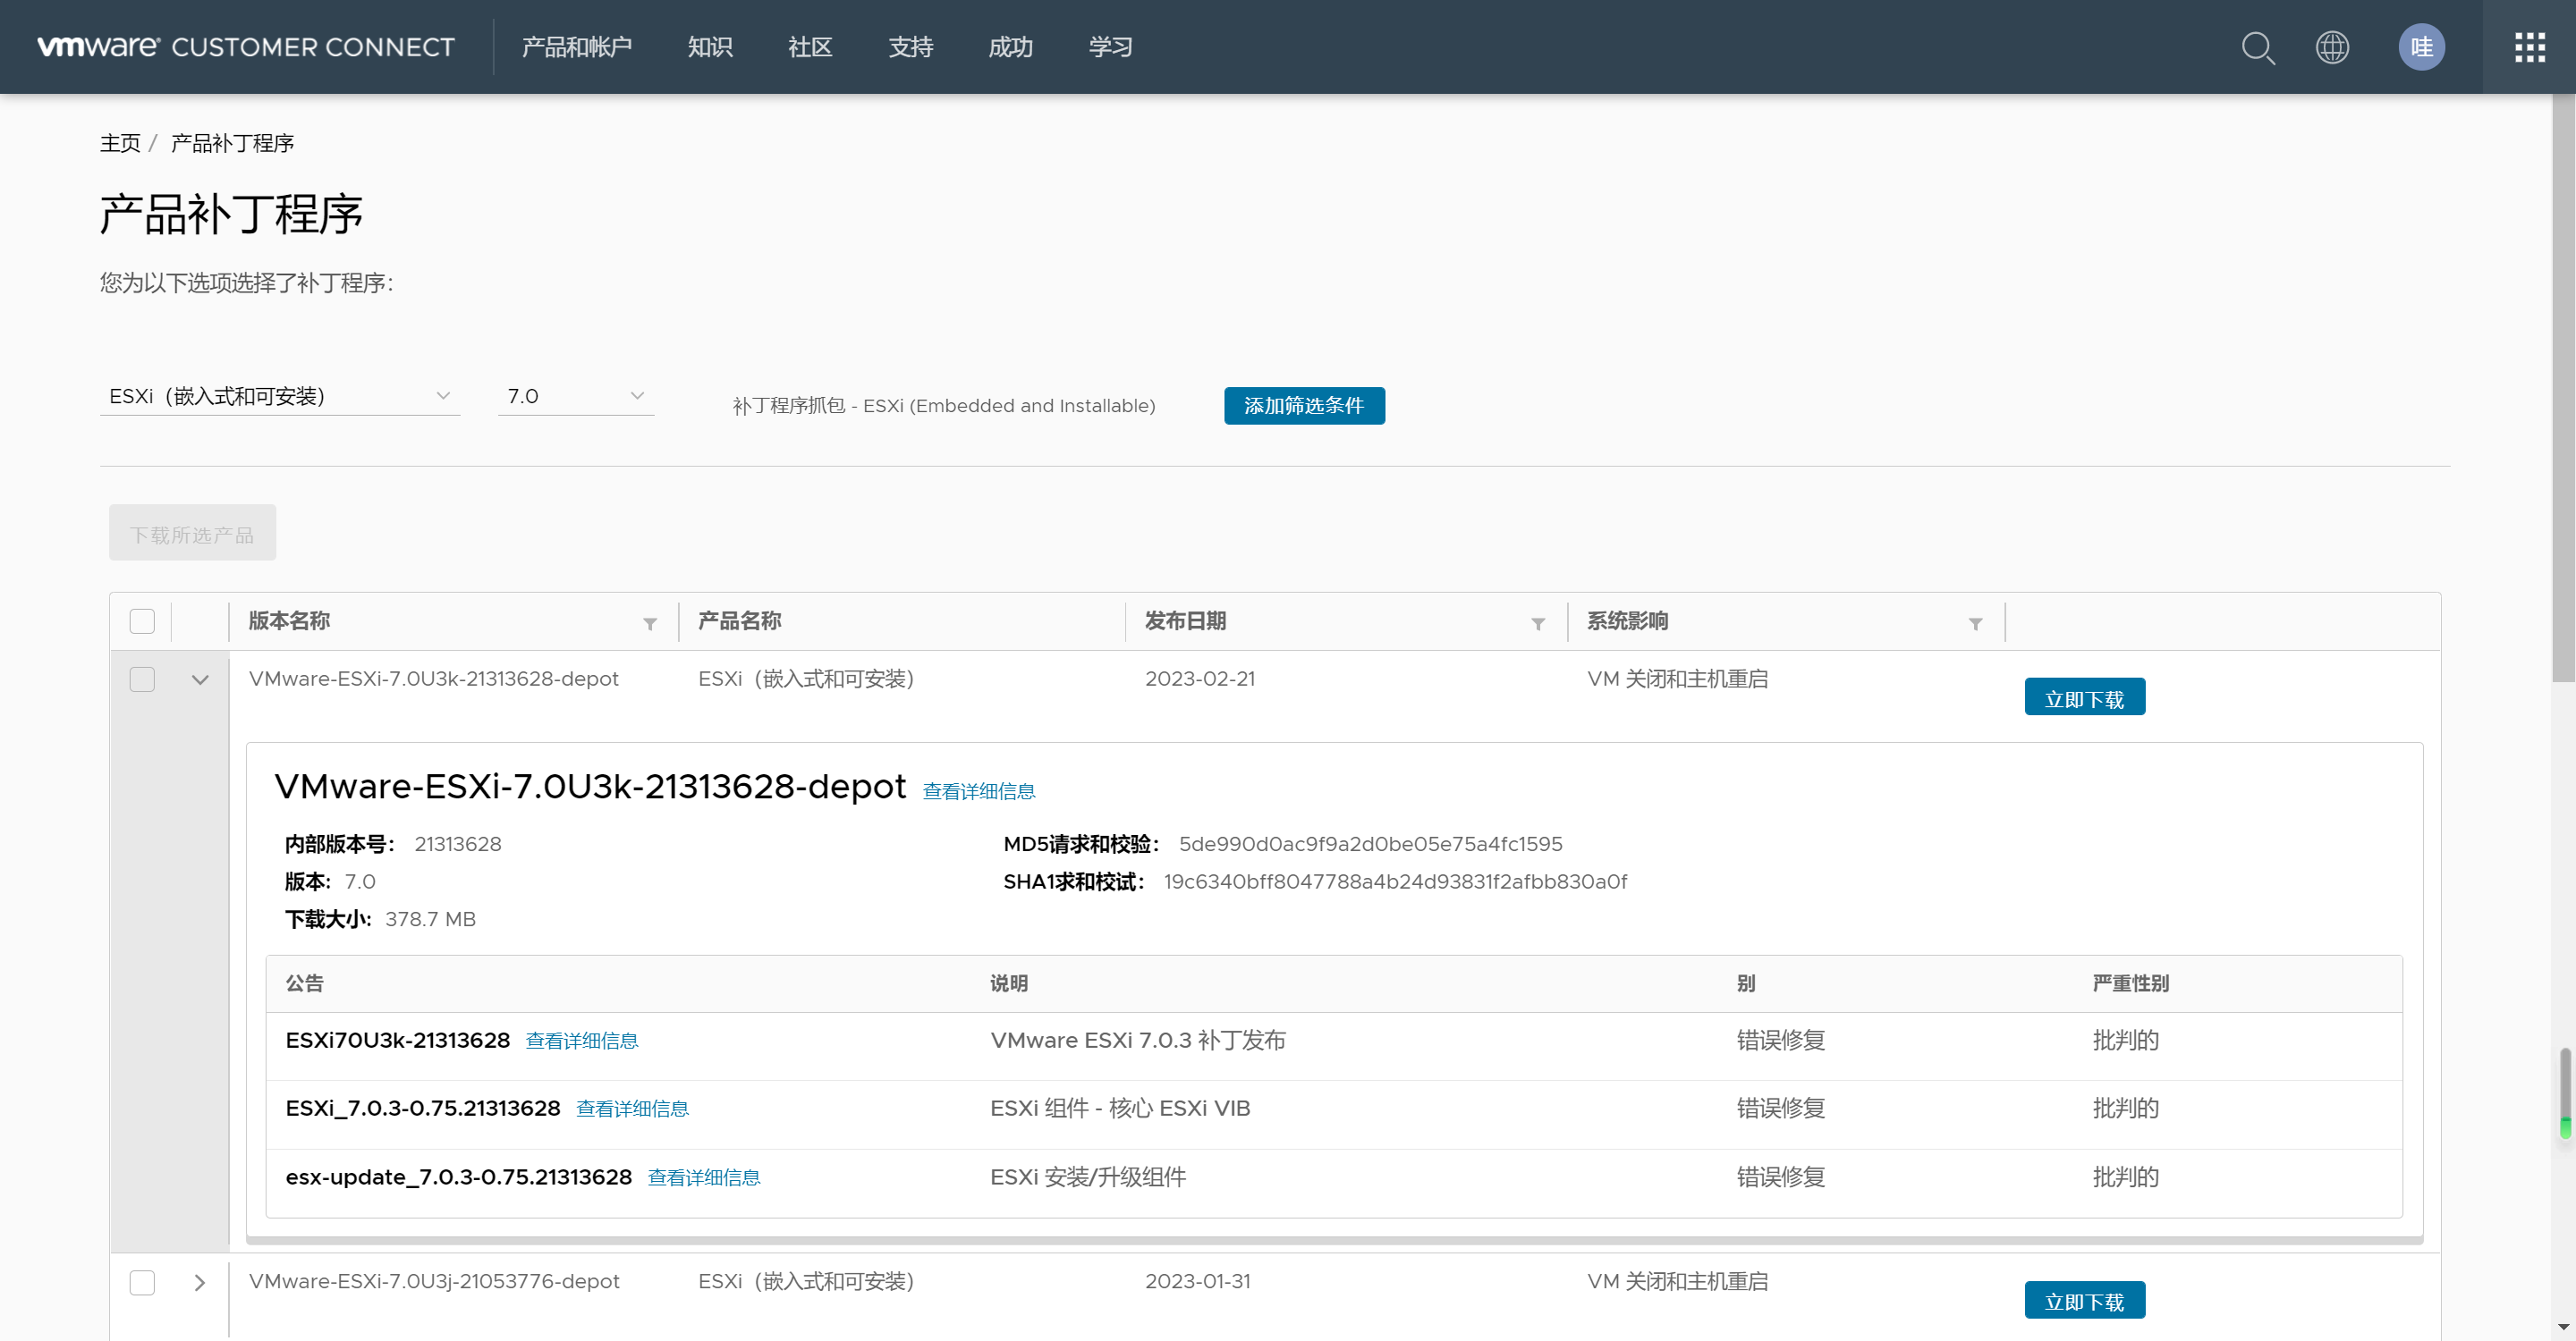Open the user avatar 哇 menu
This screenshot has height=1341, width=2576.
[2420, 47]
